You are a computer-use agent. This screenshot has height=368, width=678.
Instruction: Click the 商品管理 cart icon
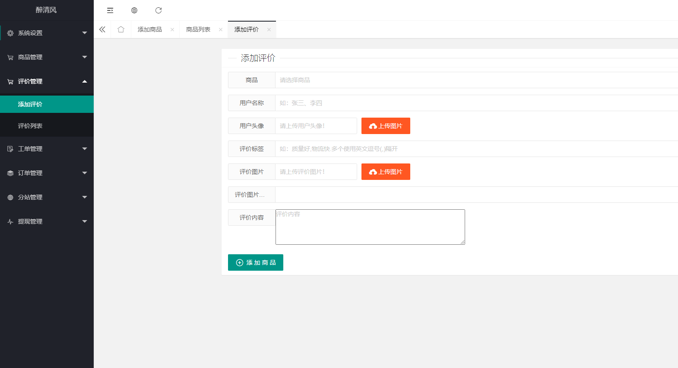pyautogui.click(x=10, y=57)
